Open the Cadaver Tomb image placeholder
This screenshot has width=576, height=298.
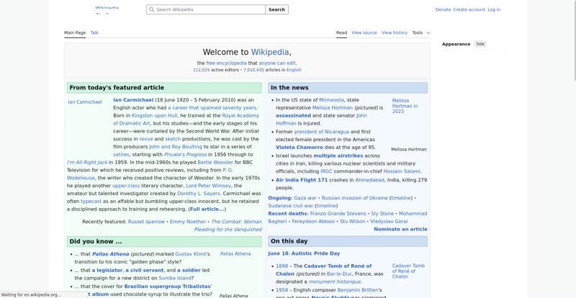coord(408,271)
